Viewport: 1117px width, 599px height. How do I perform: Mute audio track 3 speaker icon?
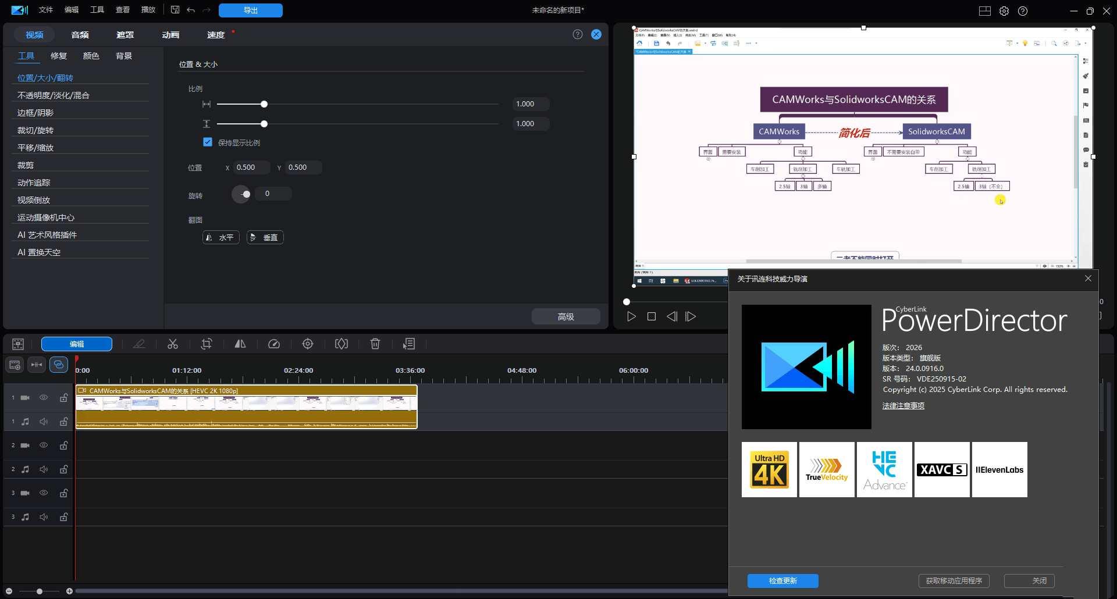point(44,516)
